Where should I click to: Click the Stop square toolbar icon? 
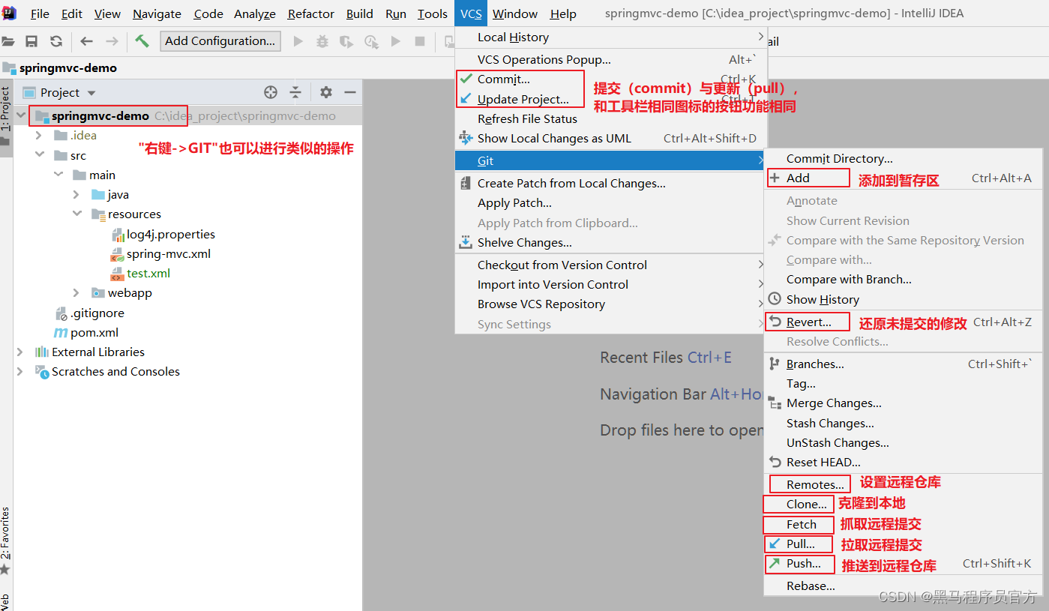[420, 41]
